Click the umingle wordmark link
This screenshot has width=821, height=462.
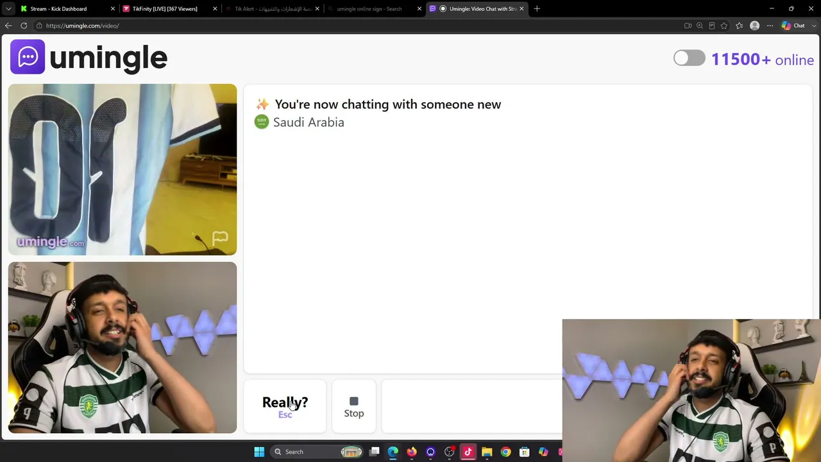click(108, 58)
